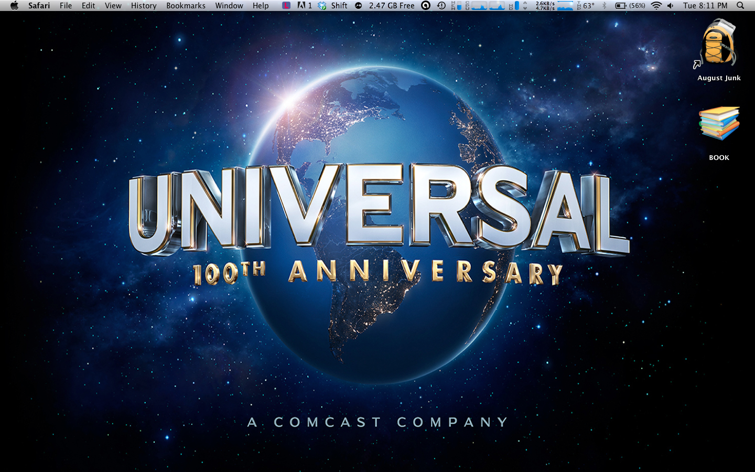755x472 pixels.
Task: Open the Wi-Fi status menu
Action: [656, 5]
